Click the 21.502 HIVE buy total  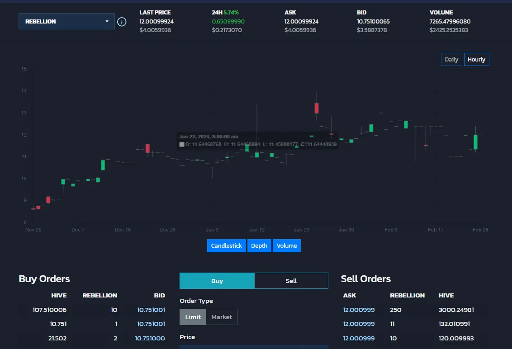tap(57, 338)
